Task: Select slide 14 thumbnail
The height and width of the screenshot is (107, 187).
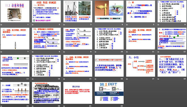Action: pyautogui.click(x=46, y=66)
